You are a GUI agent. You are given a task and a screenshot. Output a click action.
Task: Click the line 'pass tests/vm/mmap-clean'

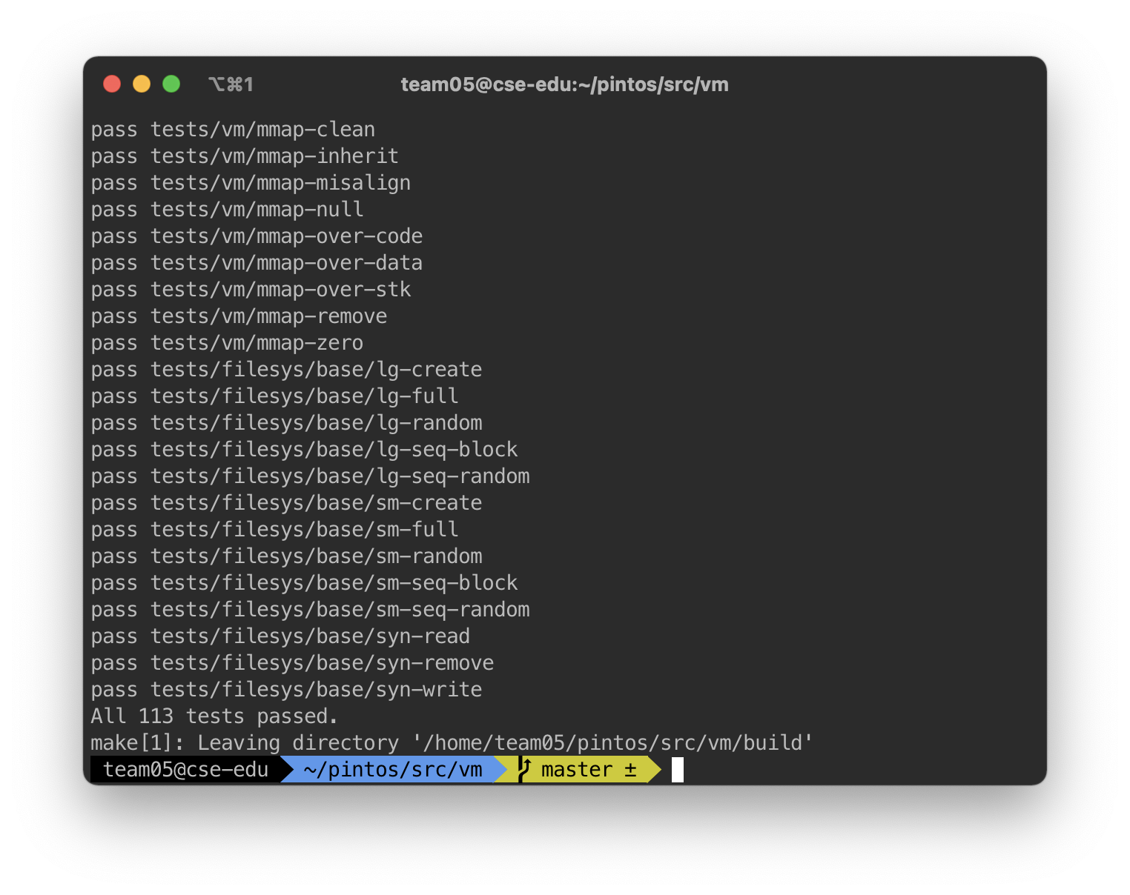click(x=233, y=130)
